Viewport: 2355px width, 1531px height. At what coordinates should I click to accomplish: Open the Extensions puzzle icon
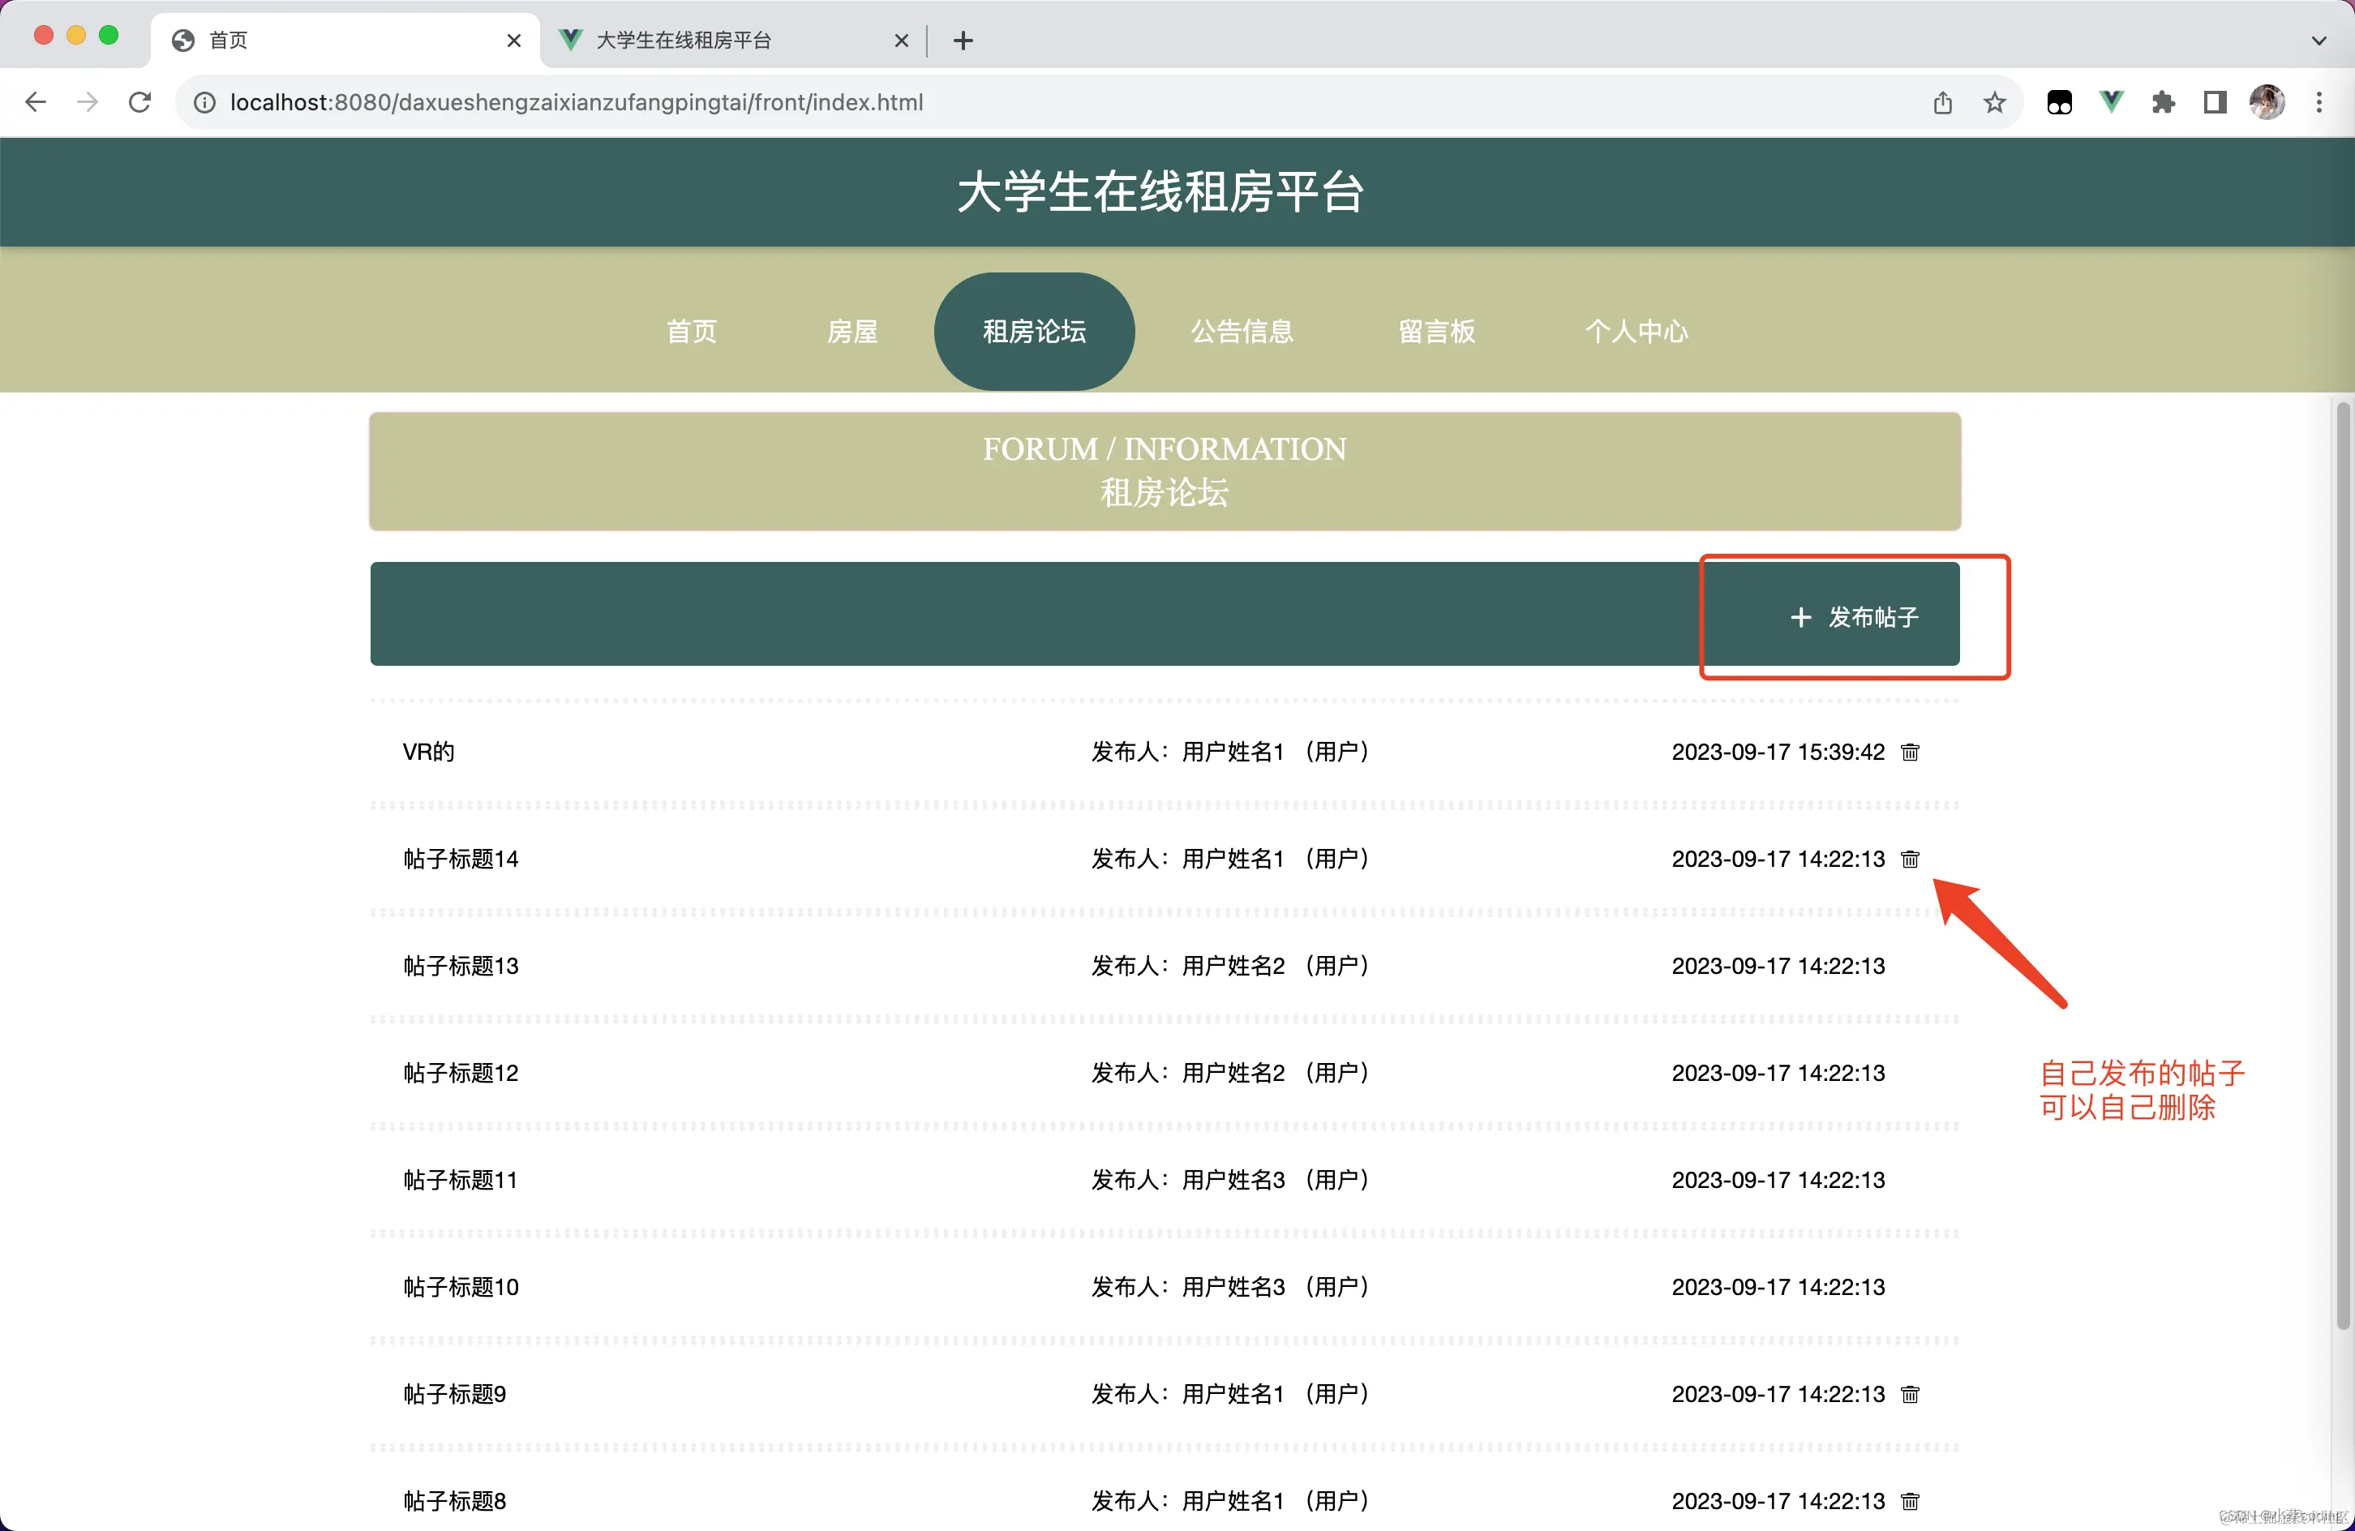(x=2163, y=102)
